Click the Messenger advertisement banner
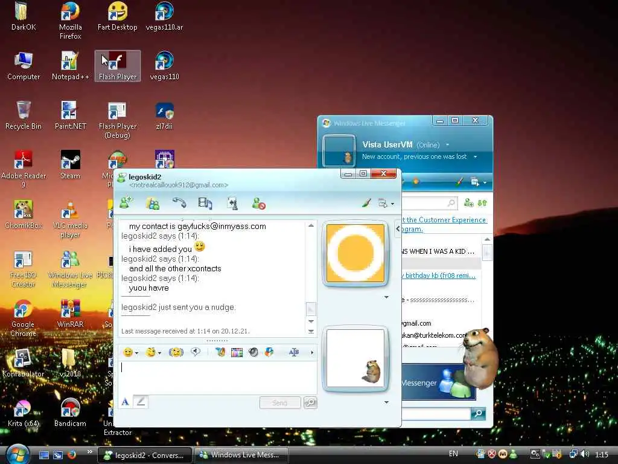 438,382
